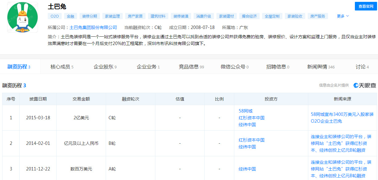Open 土巴兔集团股份有限公司 company link

[x=93, y=27]
